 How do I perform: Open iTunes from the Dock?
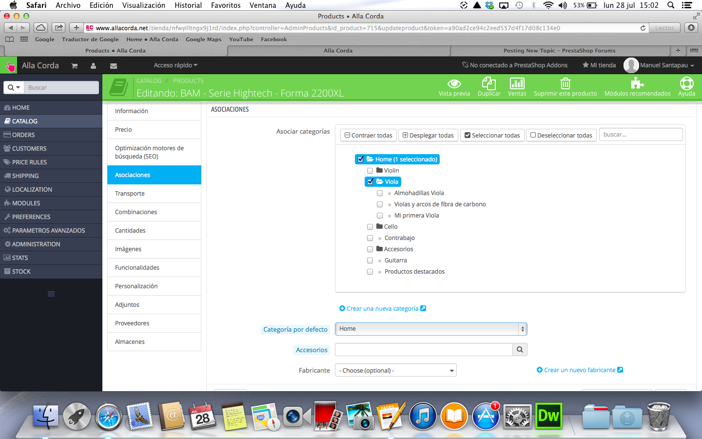[x=422, y=416]
